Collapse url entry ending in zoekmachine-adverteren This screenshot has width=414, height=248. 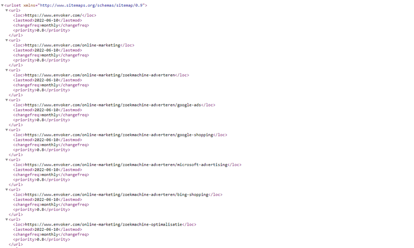click(x=7, y=70)
